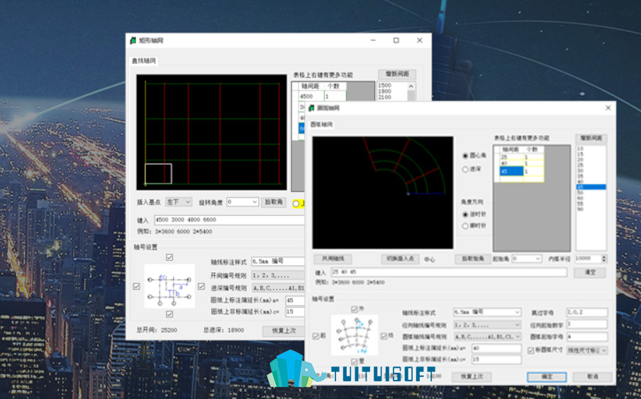Open the arc numbering rule A,B,C dropdown
The width and height of the screenshot is (641, 399).
click(487, 337)
